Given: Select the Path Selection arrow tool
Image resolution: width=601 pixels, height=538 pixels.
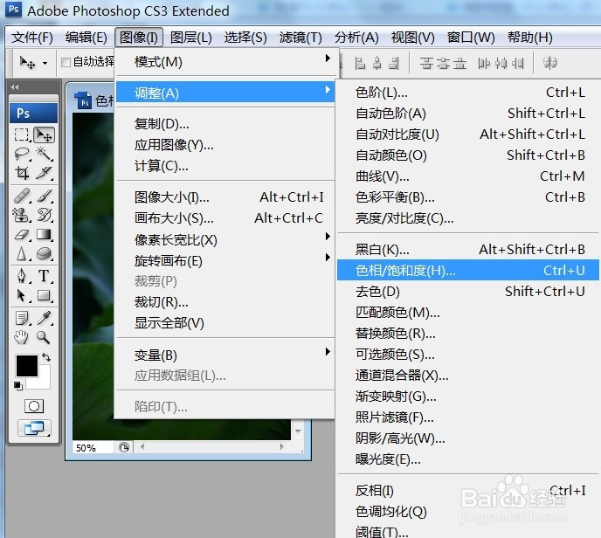Looking at the screenshot, I should 22,295.
